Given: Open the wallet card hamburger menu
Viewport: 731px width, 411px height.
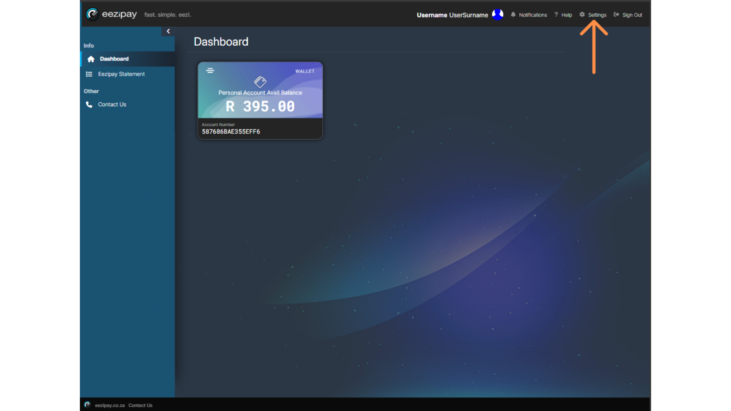Looking at the screenshot, I should [x=210, y=70].
